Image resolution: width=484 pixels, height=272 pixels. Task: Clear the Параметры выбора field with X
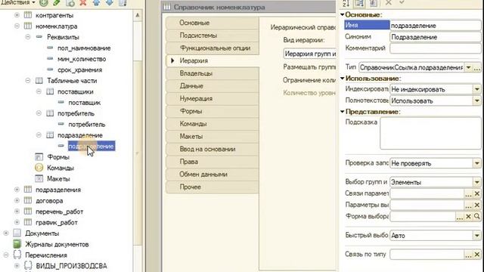(477, 205)
